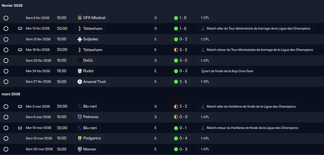Click the Champions League trophy icon on the 16 fév row

pos(203,50)
